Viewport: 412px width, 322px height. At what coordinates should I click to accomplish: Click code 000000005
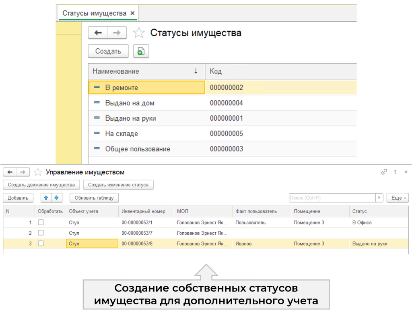pos(227,134)
